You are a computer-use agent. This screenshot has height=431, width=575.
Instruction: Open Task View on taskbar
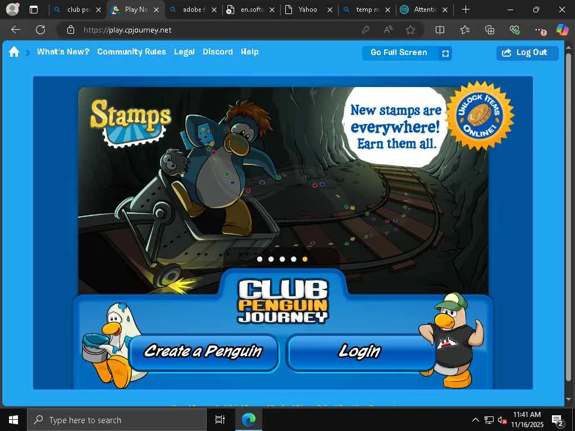point(220,420)
